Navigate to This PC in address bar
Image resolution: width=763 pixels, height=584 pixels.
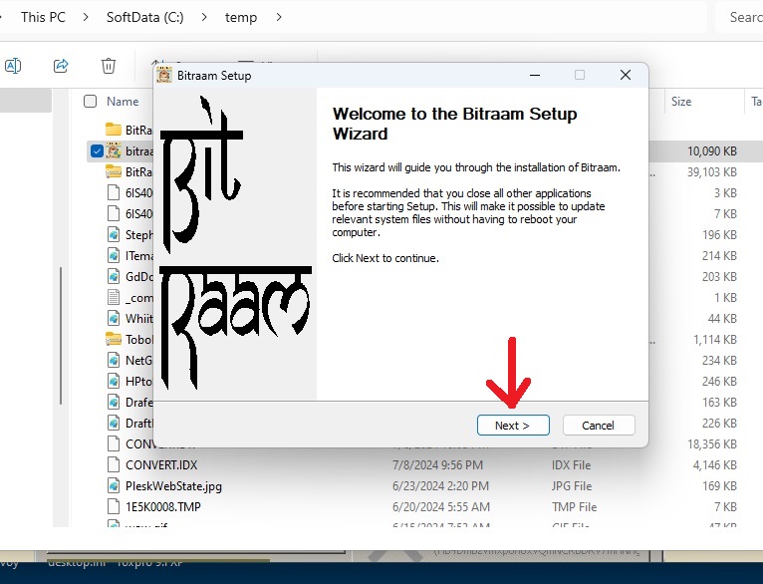[43, 17]
